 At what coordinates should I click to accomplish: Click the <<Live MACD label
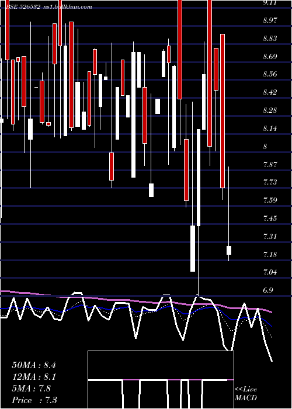coord(246,394)
